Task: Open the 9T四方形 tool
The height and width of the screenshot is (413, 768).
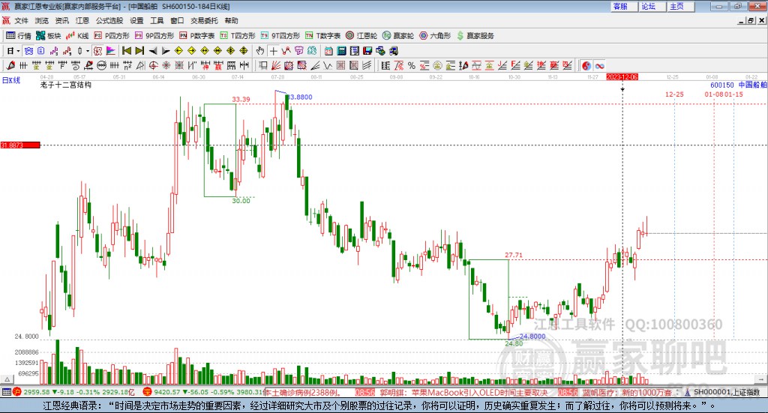Action: pyautogui.click(x=280, y=36)
